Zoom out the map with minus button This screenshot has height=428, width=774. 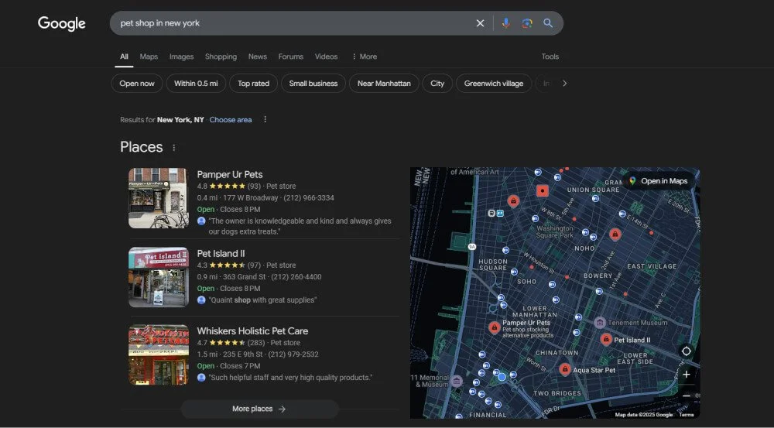tap(686, 396)
